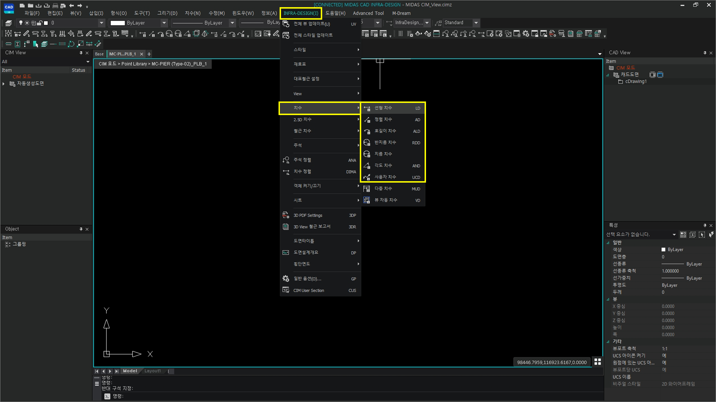Toggle viewport freeze icon in layer dropdown
Screen dimensions: 716x402
33,23
